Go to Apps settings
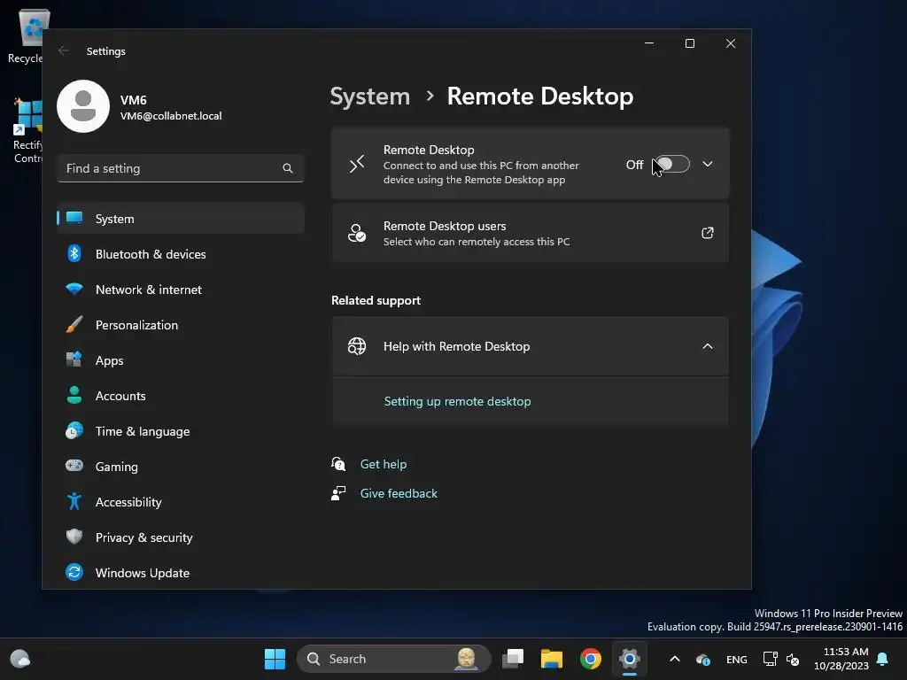 pos(181,360)
